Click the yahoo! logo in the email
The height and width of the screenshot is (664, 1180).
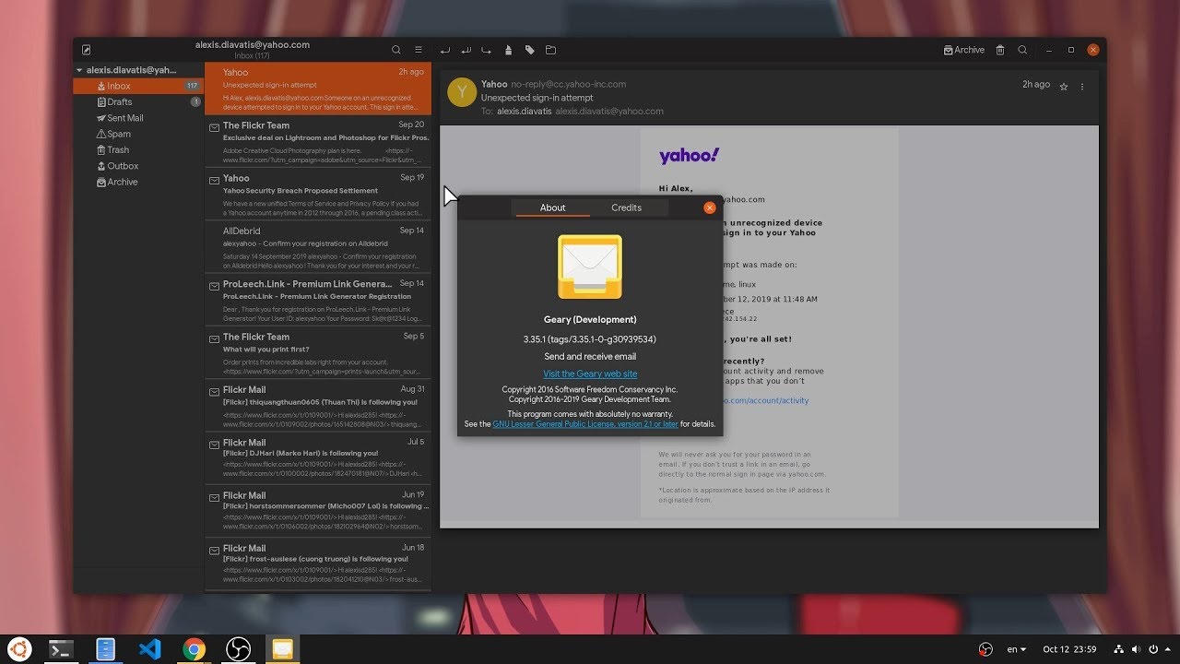click(x=689, y=156)
